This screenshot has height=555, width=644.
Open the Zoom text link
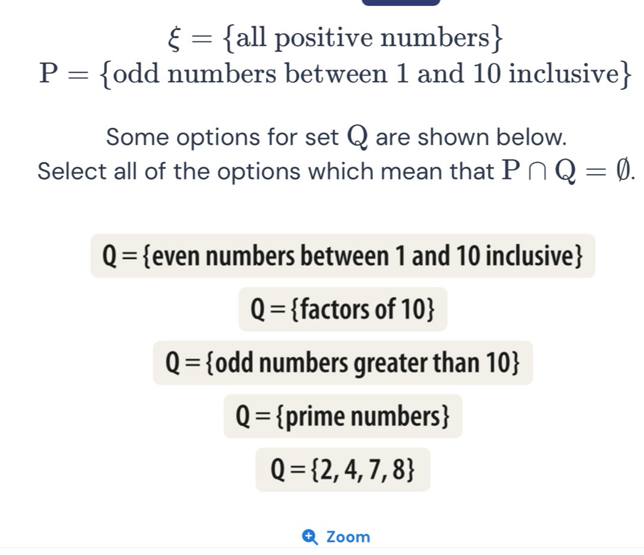point(348,536)
